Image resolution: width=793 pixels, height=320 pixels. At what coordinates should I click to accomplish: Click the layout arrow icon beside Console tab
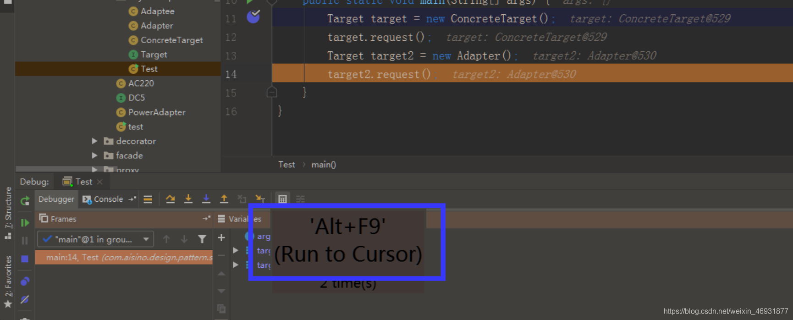click(x=132, y=199)
